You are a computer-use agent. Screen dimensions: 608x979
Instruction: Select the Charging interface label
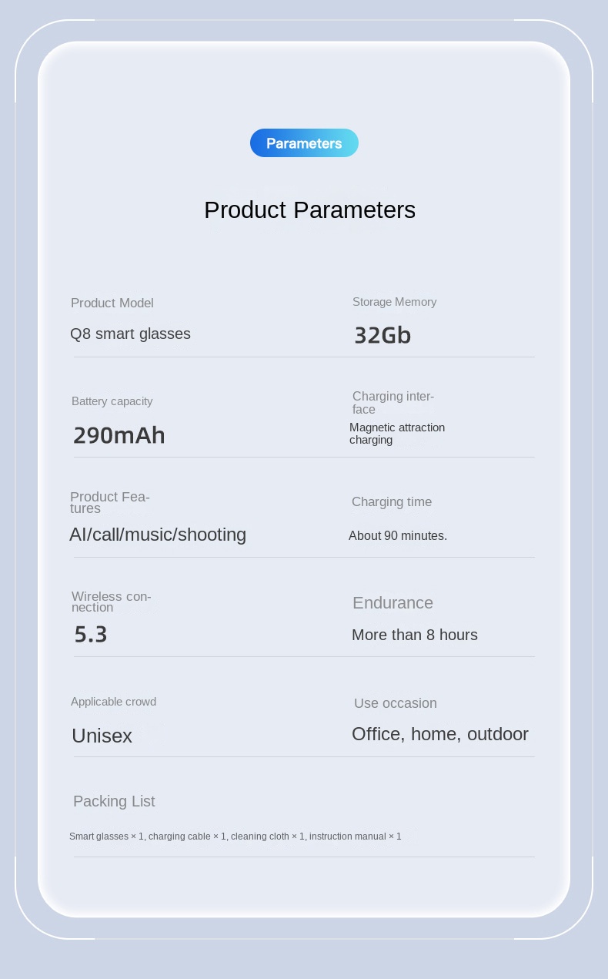point(393,403)
